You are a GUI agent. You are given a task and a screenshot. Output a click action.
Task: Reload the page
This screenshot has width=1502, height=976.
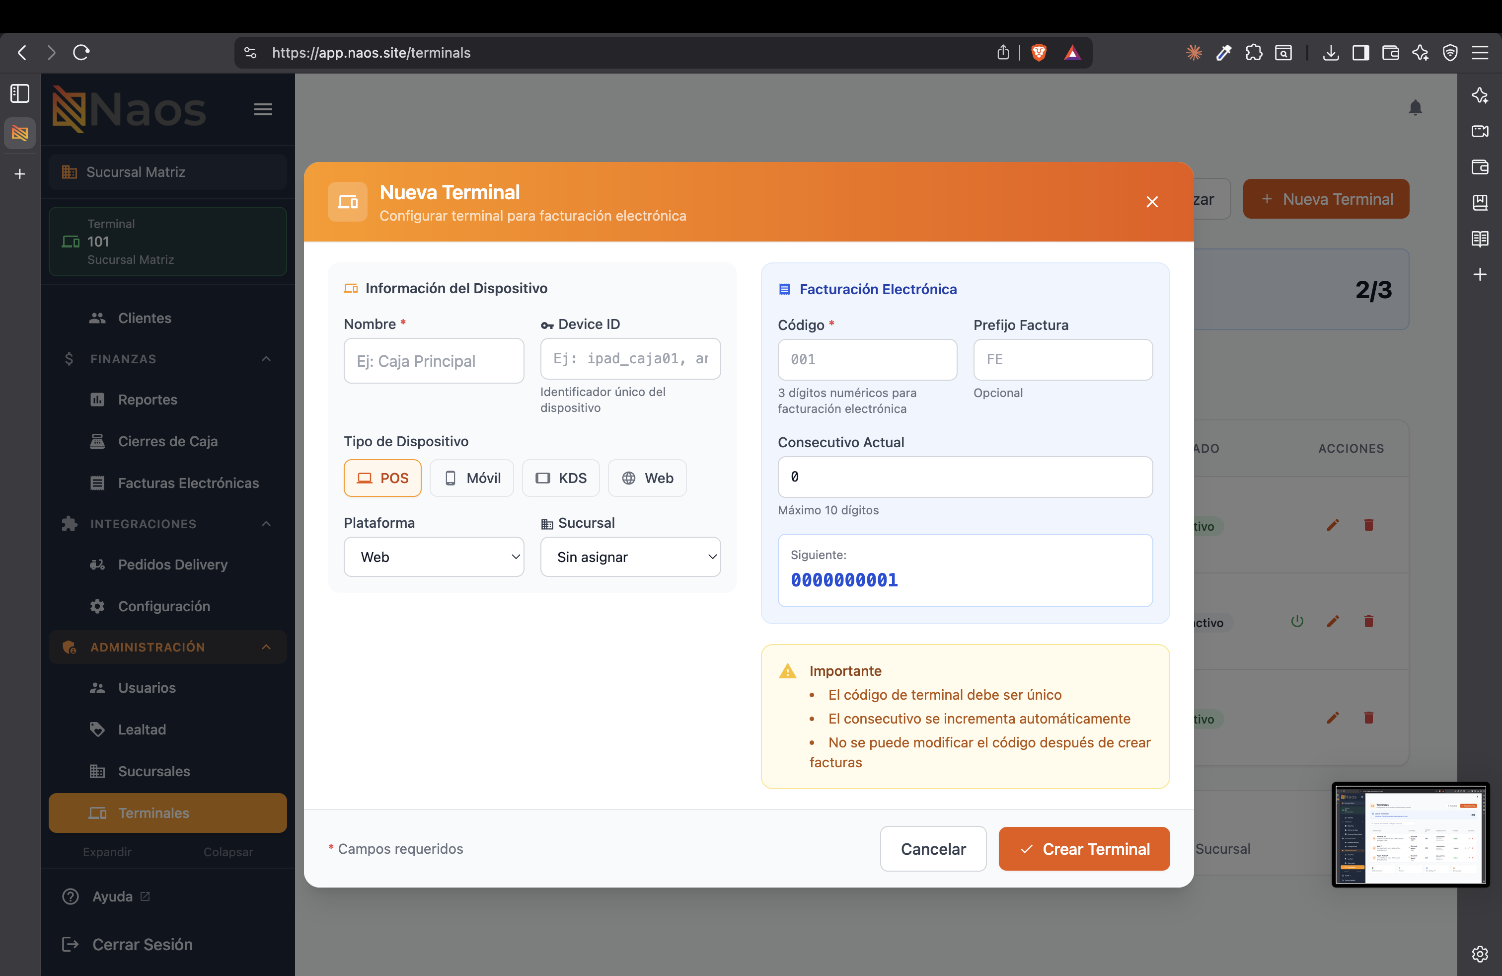pyautogui.click(x=81, y=52)
